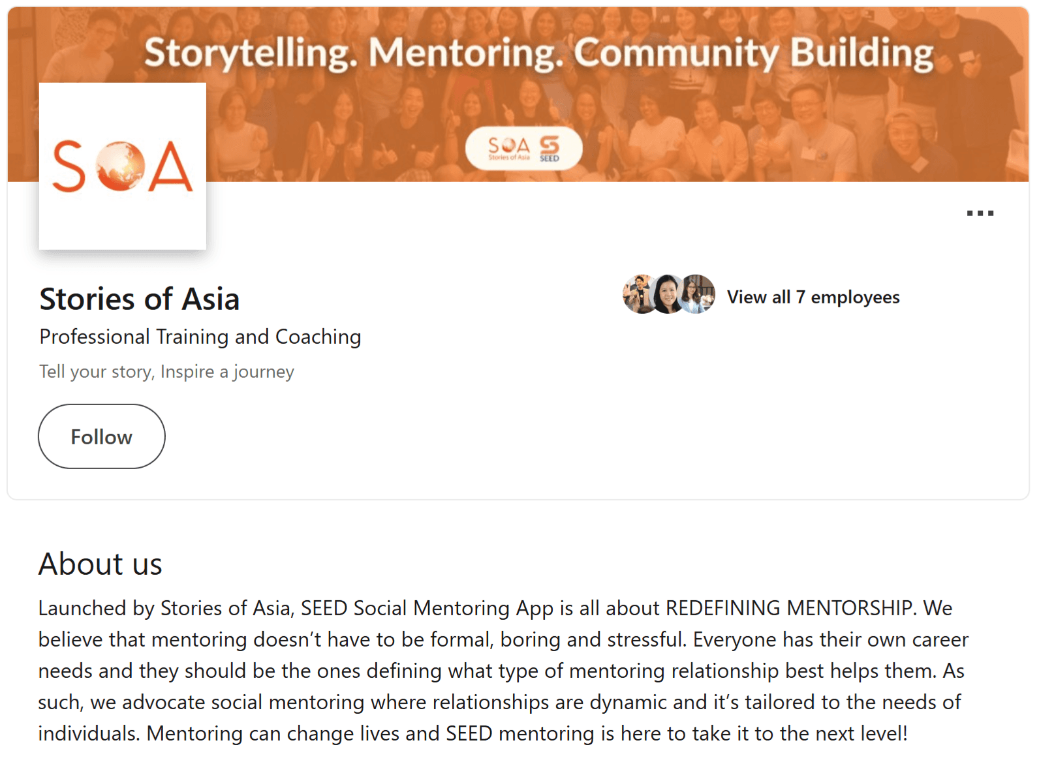1039x779 pixels.
Task: Click the banner headline Storytelling. Mentoring. Community Building
Action: coord(538,53)
